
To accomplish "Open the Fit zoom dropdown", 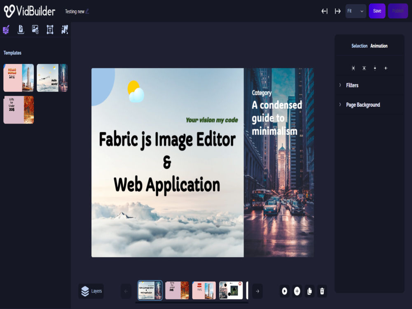I will (x=356, y=11).
